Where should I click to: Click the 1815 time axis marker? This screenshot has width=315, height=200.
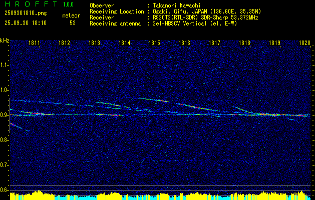[154, 42]
